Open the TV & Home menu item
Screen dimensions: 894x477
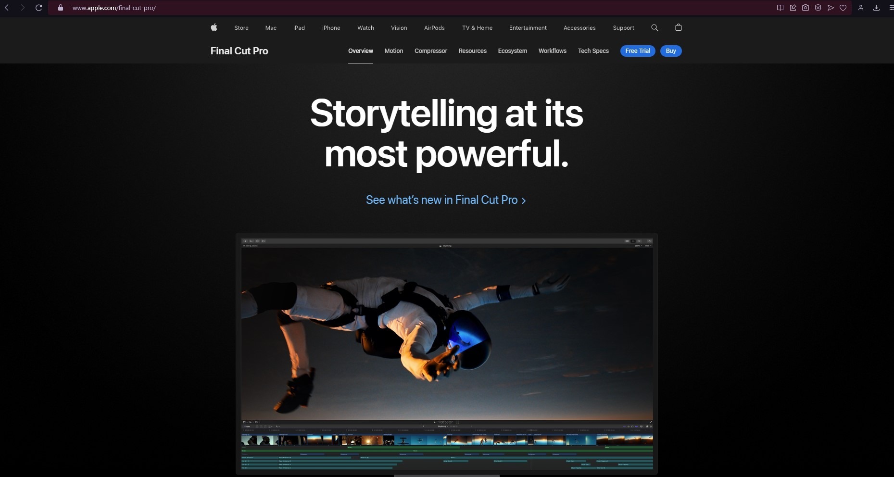477,28
